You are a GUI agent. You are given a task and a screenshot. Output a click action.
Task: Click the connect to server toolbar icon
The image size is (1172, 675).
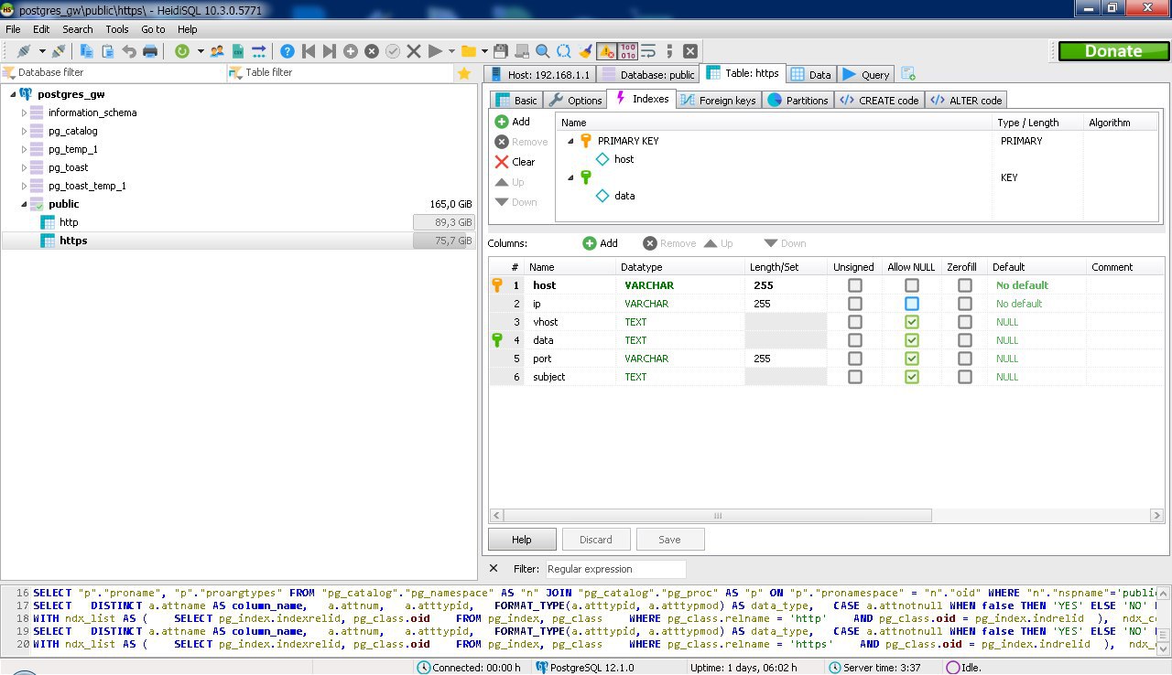point(23,51)
